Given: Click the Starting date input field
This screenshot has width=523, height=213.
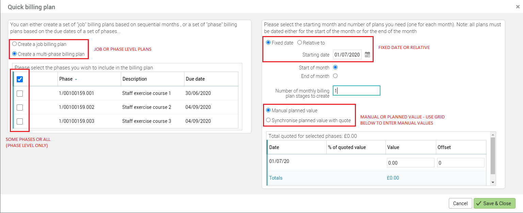Looking at the screenshot, I should [347, 55].
